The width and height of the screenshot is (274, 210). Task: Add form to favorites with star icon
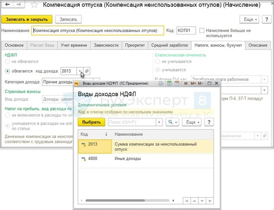tap(34, 5)
